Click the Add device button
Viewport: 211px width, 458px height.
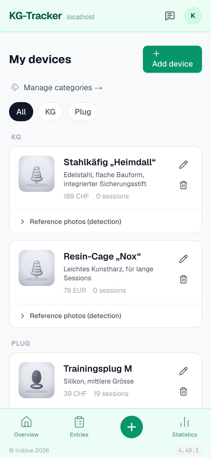(x=172, y=59)
